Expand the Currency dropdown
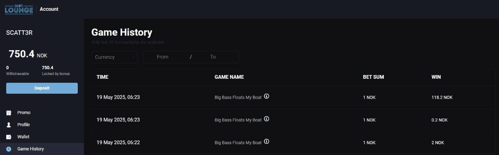 coord(114,57)
